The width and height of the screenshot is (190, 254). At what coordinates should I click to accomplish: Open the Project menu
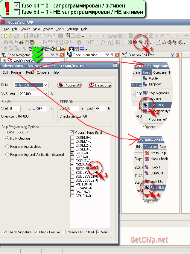click(48, 29)
